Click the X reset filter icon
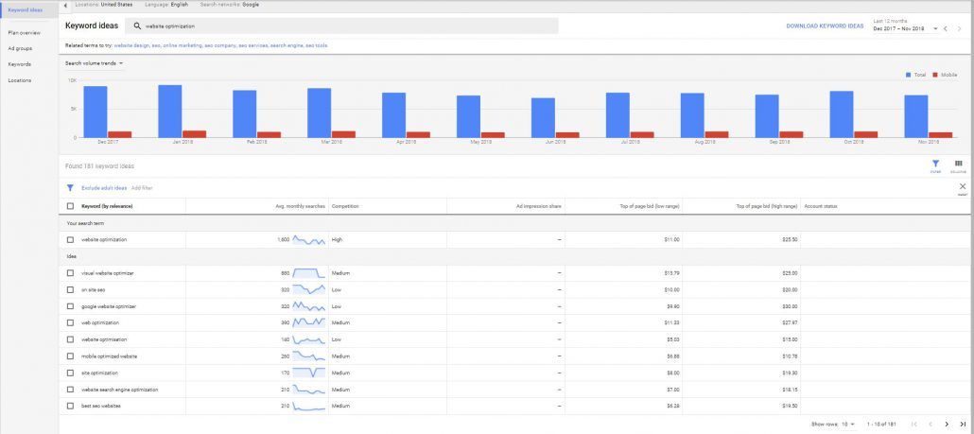This screenshot has width=974, height=434. [x=962, y=187]
